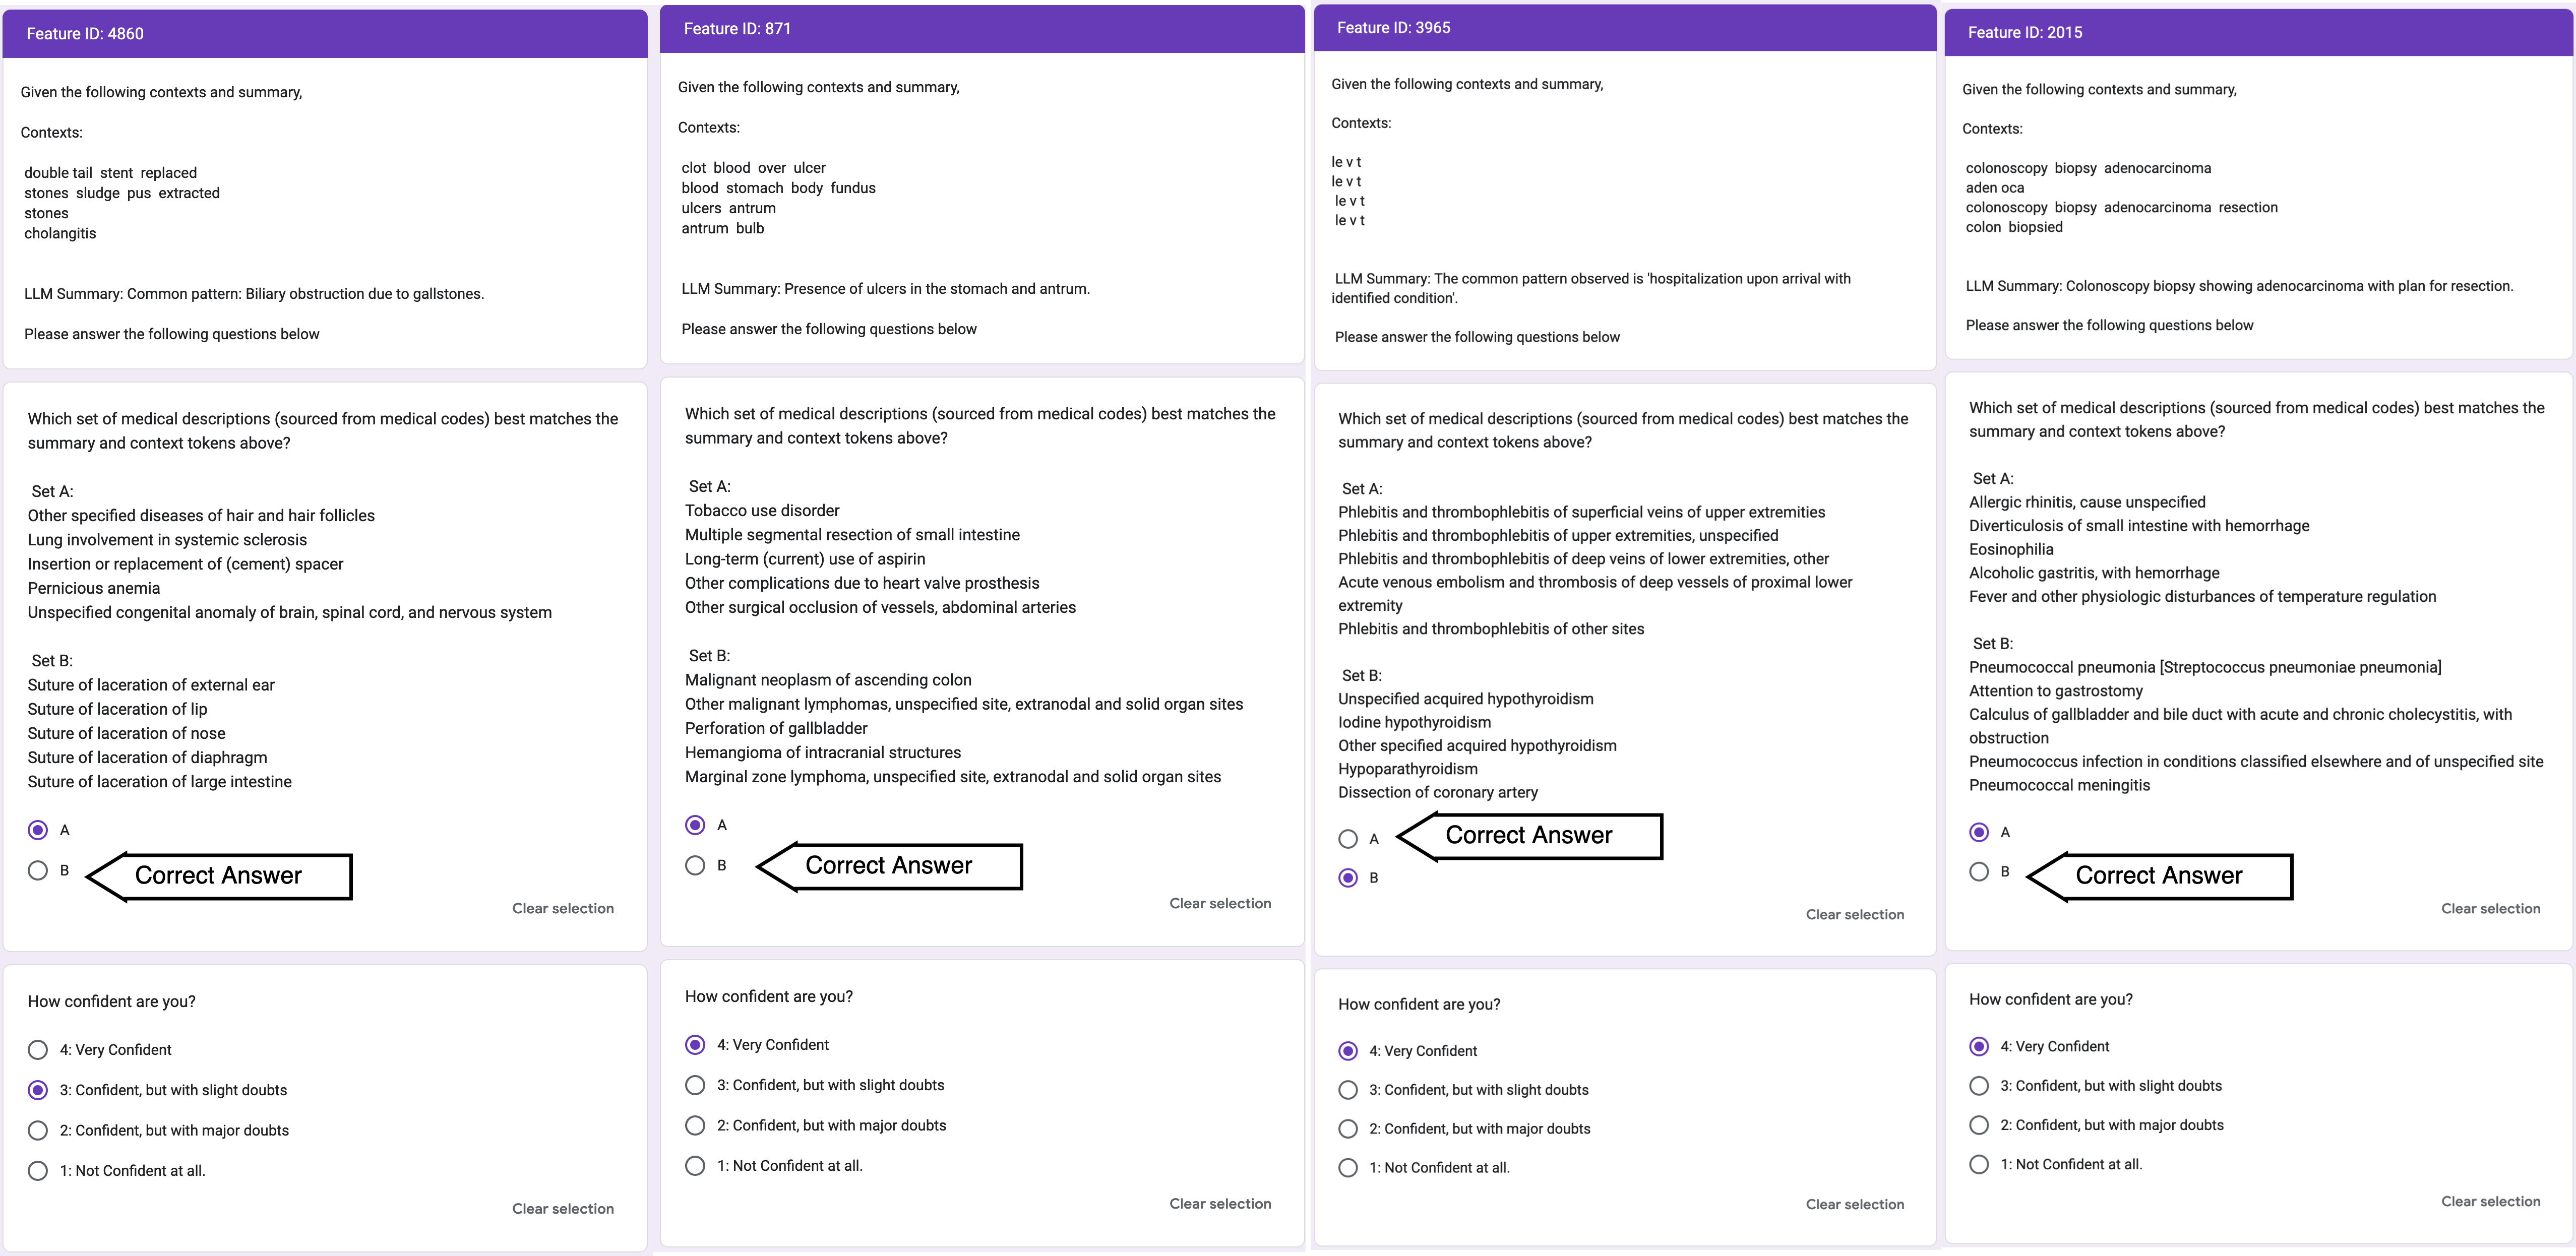Select answer B under Feature ID 4860
The height and width of the screenshot is (1256, 2576).
[38, 870]
